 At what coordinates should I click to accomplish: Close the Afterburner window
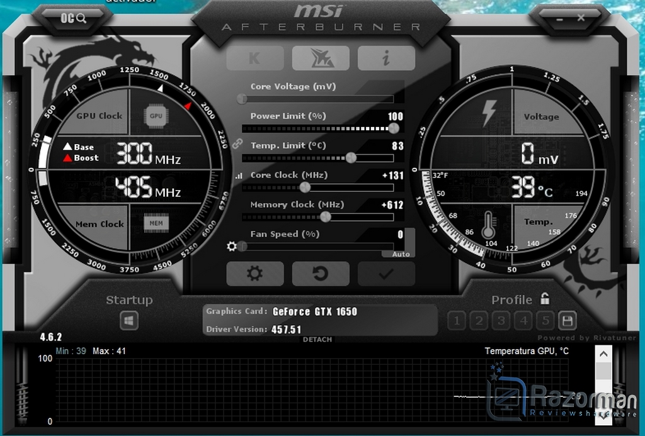point(581,18)
